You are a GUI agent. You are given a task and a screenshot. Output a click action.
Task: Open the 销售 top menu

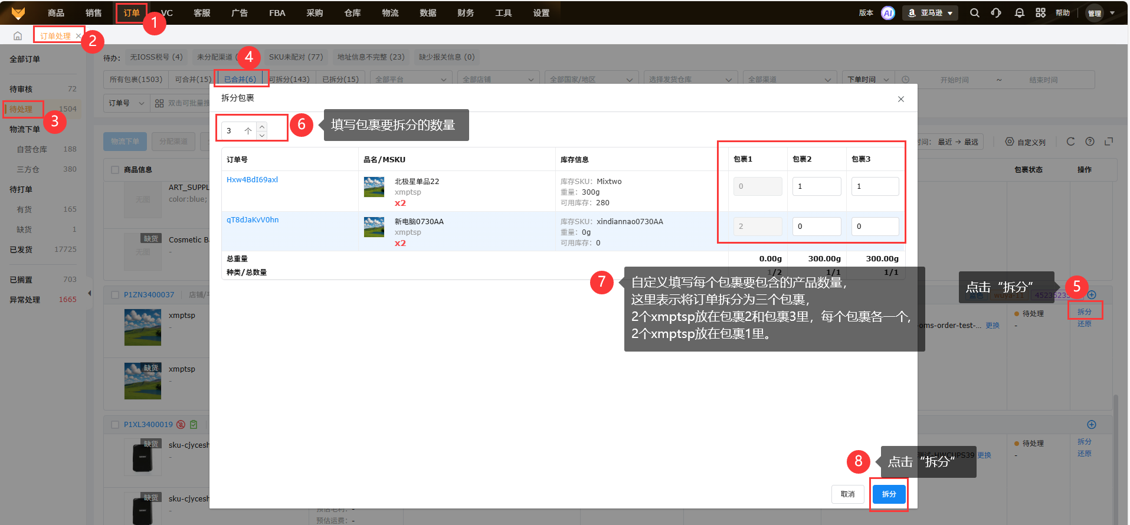[94, 13]
